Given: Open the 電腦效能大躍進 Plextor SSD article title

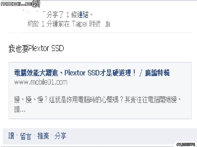Looking at the screenshot, I should (x=92, y=73).
